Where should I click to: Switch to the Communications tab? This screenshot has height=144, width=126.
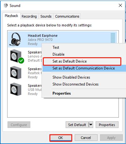67,16
